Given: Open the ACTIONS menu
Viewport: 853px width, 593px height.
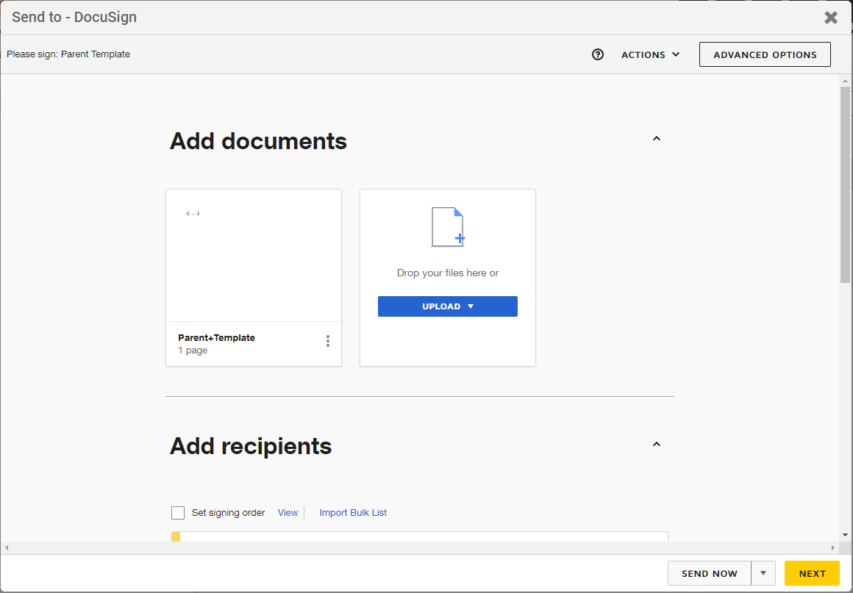Looking at the screenshot, I should (650, 54).
